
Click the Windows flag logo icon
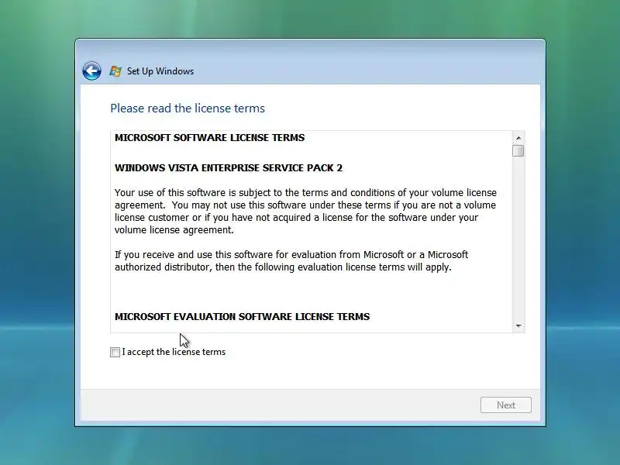point(115,71)
